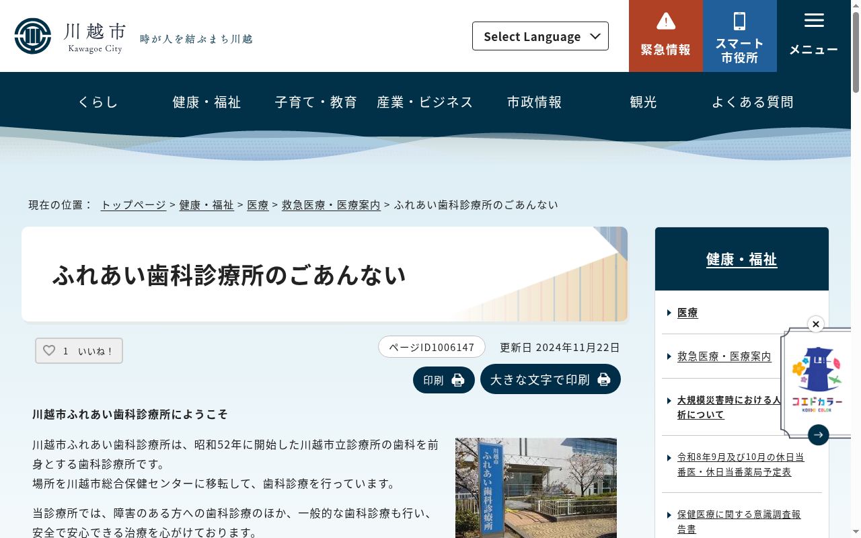
Task: Click the いいね! like button
Action: coord(79,350)
